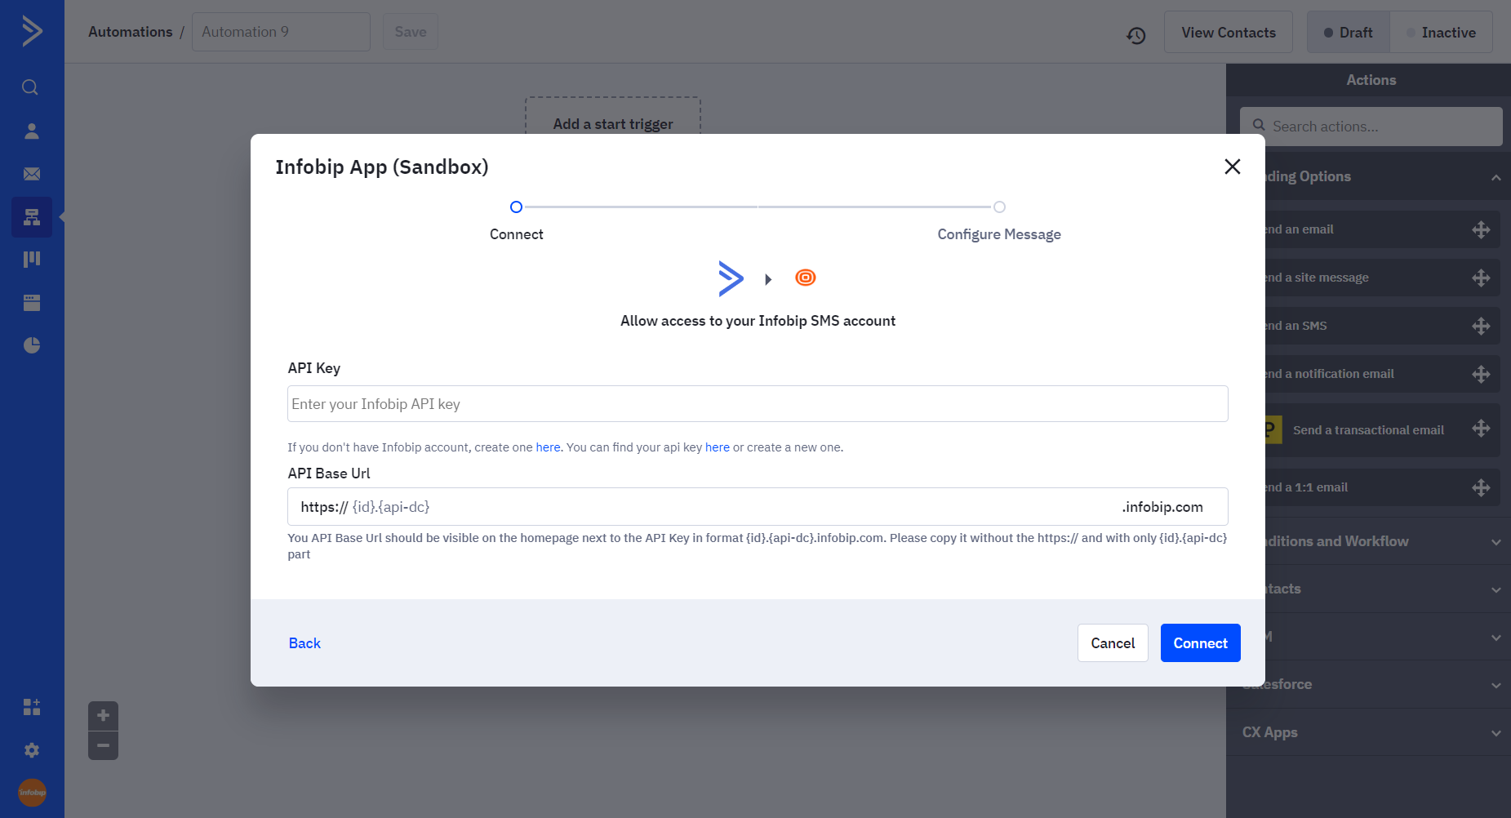1511x818 pixels.
Task: Click the Automations breadcrumb link
Action: [x=131, y=32]
